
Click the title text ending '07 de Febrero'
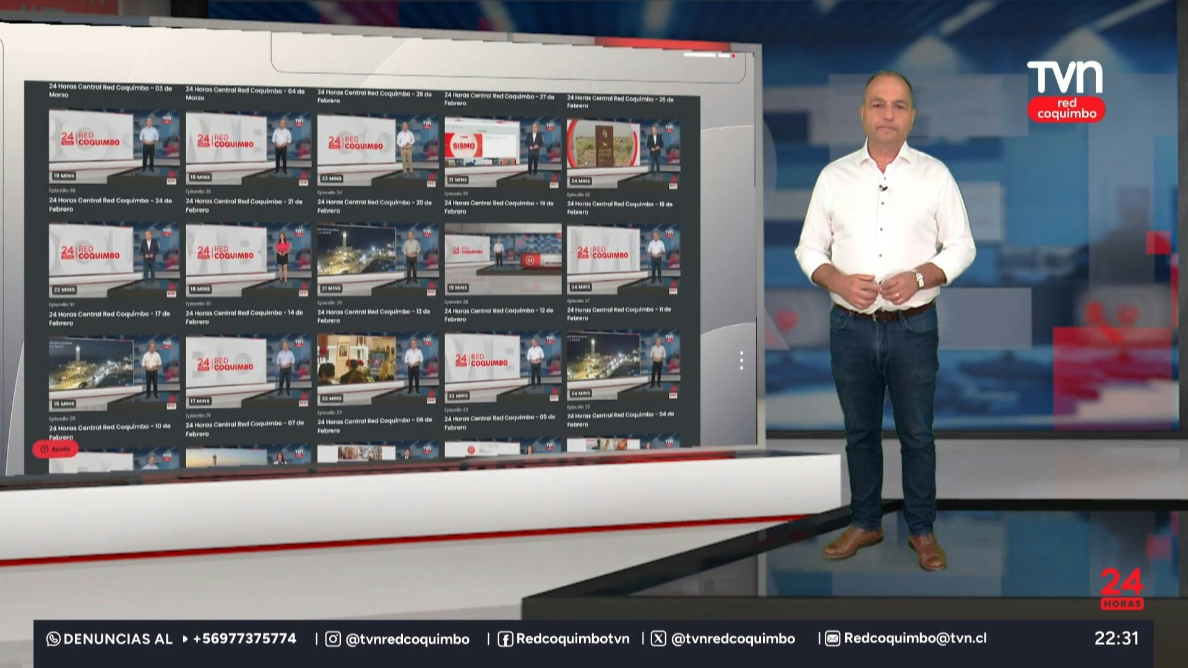click(x=245, y=429)
